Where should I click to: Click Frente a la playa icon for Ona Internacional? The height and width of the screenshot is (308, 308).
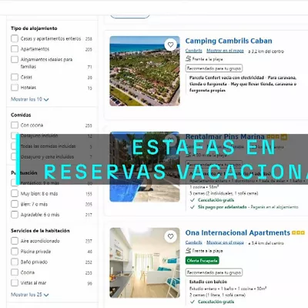pyautogui.click(x=189, y=251)
